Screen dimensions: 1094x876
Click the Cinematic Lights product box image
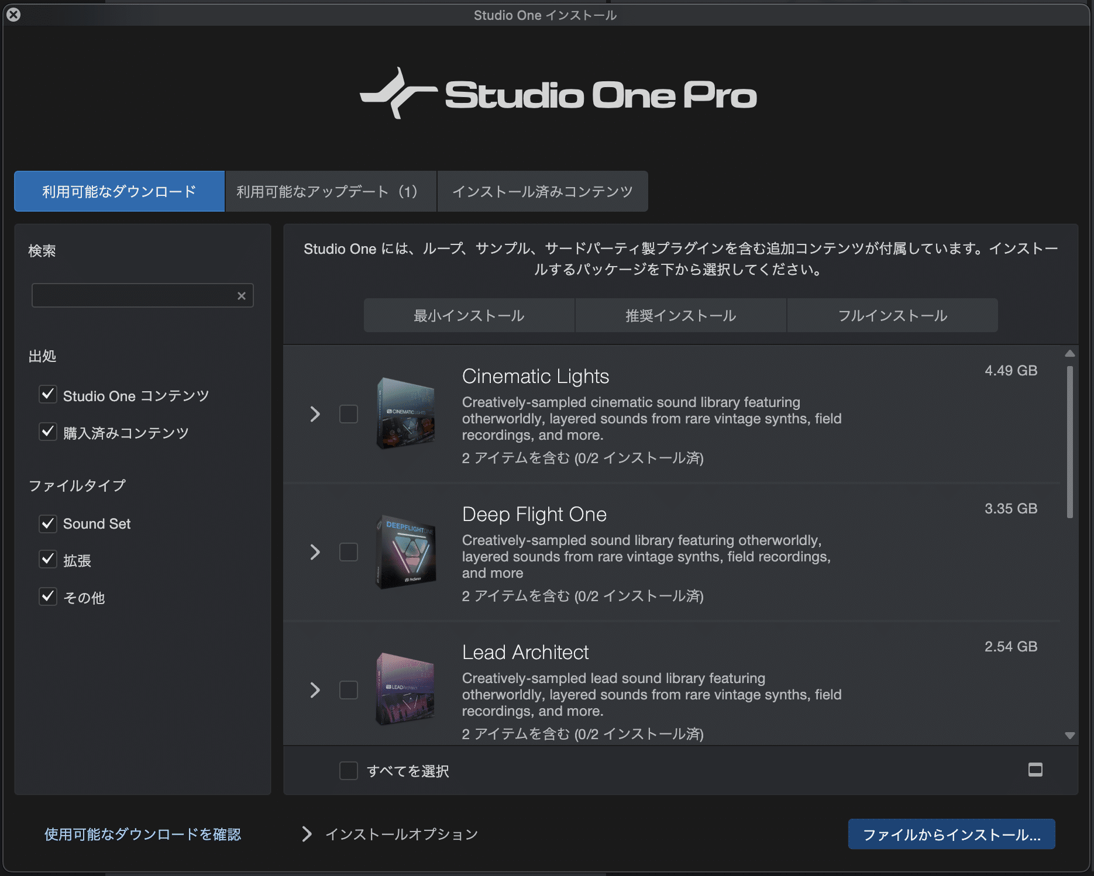click(x=405, y=413)
